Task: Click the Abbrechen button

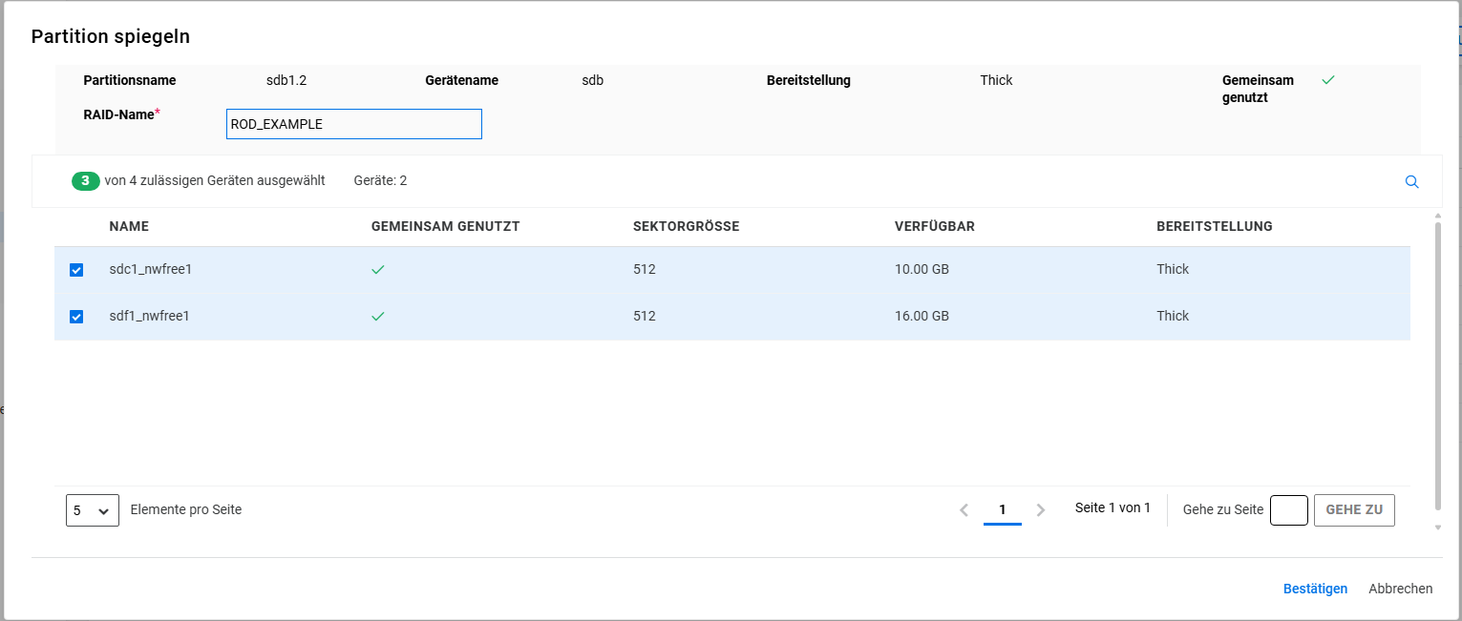Action: point(1400,589)
